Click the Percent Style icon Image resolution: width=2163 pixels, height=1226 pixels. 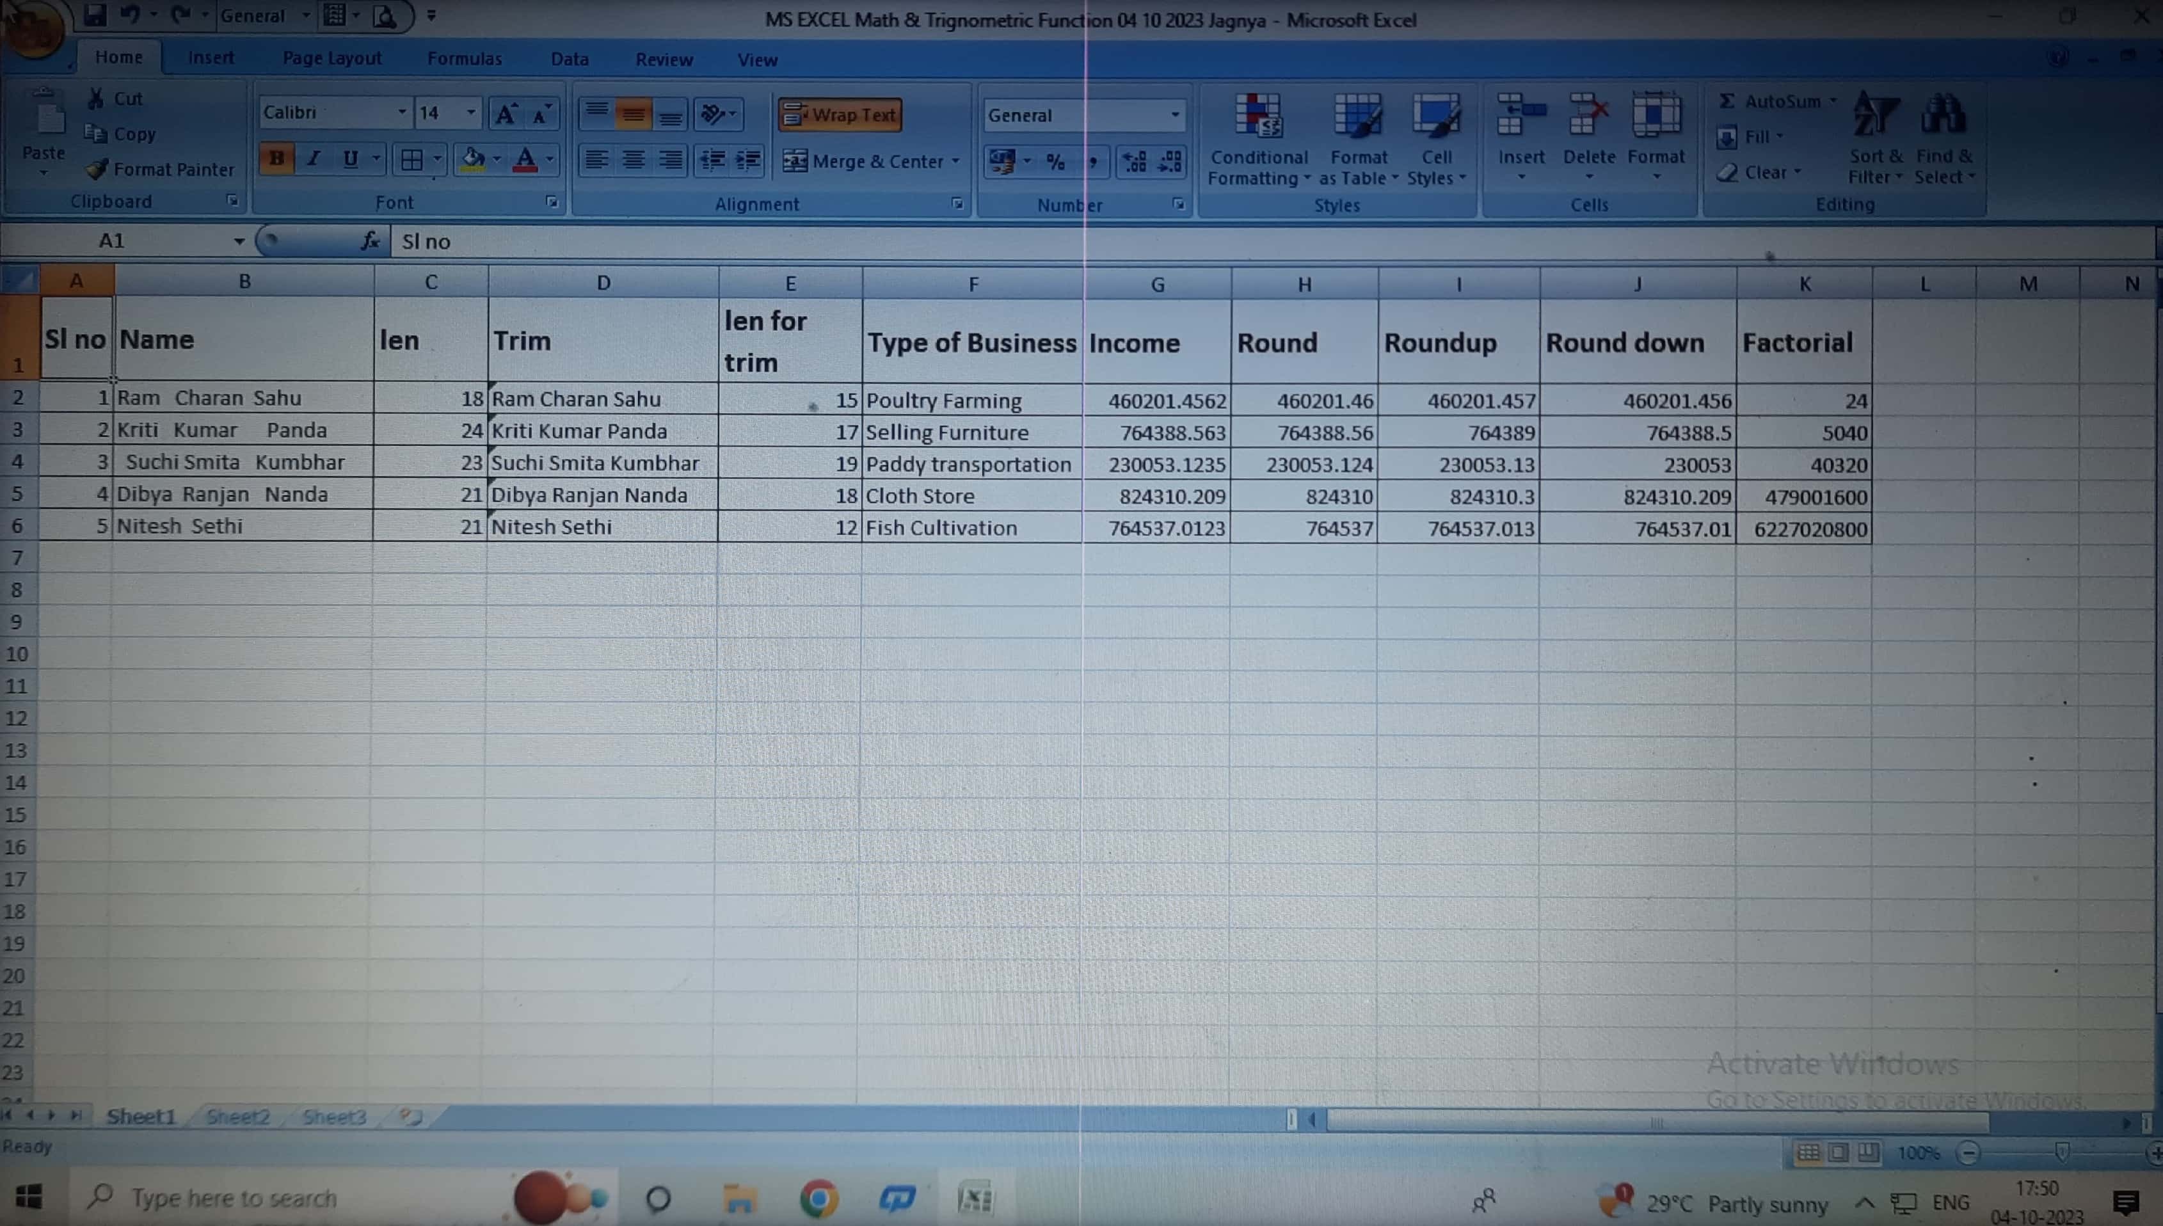click(x=1055, y=162)
